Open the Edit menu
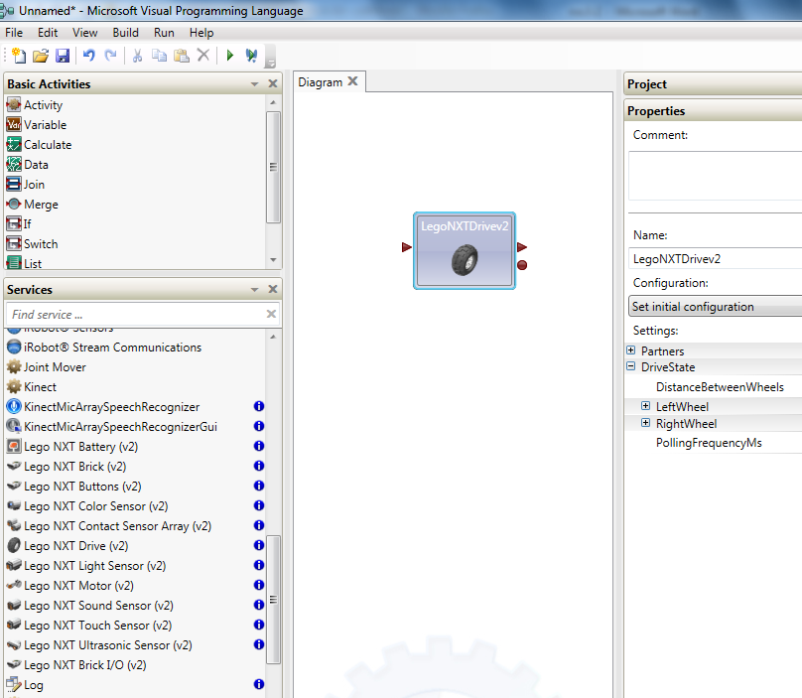 tap(48, 33)
